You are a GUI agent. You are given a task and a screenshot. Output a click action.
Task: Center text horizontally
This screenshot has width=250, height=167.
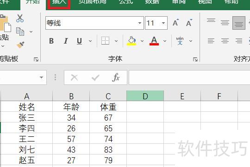click(x=225, y=41)
